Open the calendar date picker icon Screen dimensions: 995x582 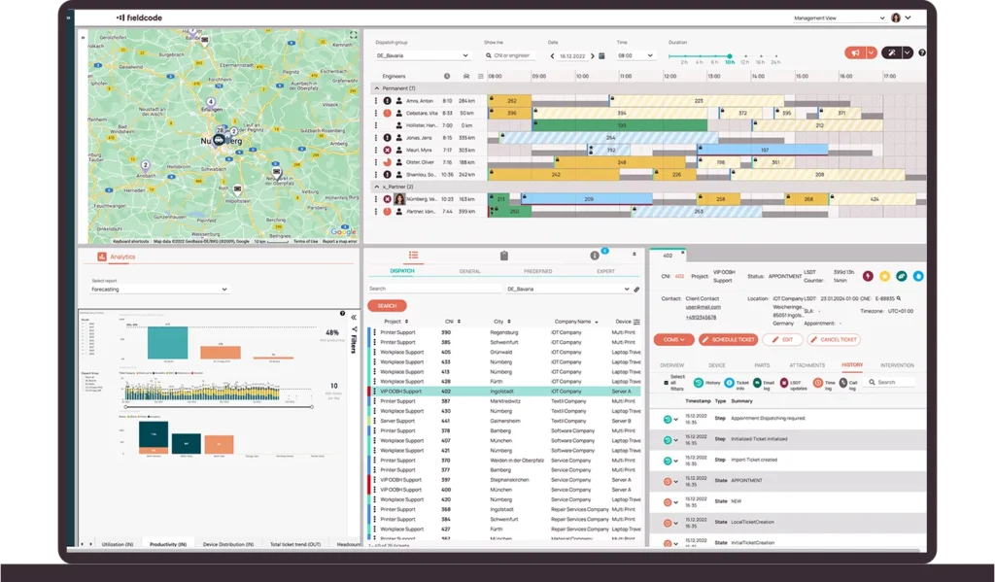click(x=602, y=56)
